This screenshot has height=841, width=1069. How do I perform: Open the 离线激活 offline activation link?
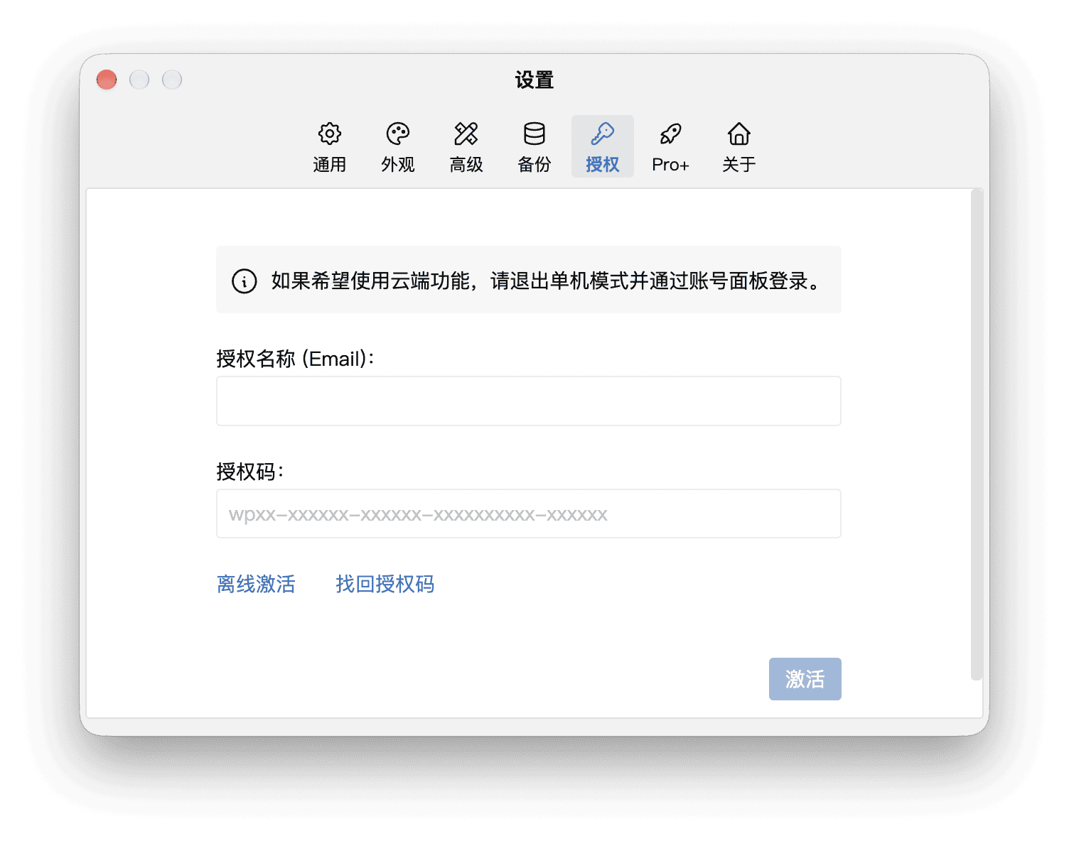[x=256, y=584]
